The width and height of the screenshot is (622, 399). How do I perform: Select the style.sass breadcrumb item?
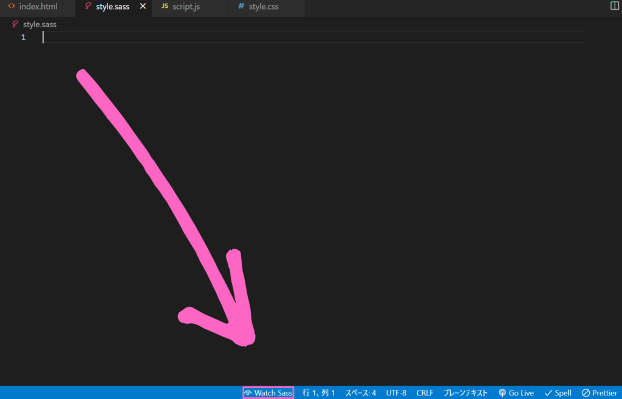click(39, 24)
